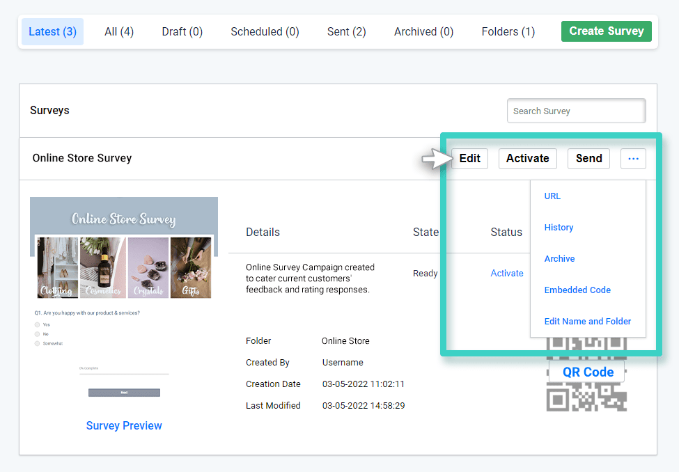679x472 pixels.
Task: Switch to the Scheduled tab
Action: coord(265,31)
